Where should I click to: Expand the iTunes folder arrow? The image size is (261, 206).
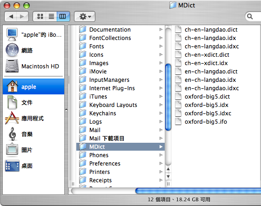pyautogui.click(x=161, y=97)
